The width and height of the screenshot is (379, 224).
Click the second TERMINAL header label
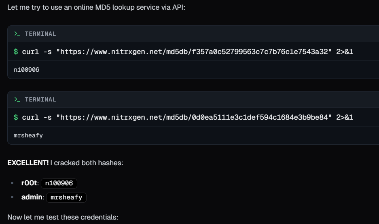click(40, 100)
